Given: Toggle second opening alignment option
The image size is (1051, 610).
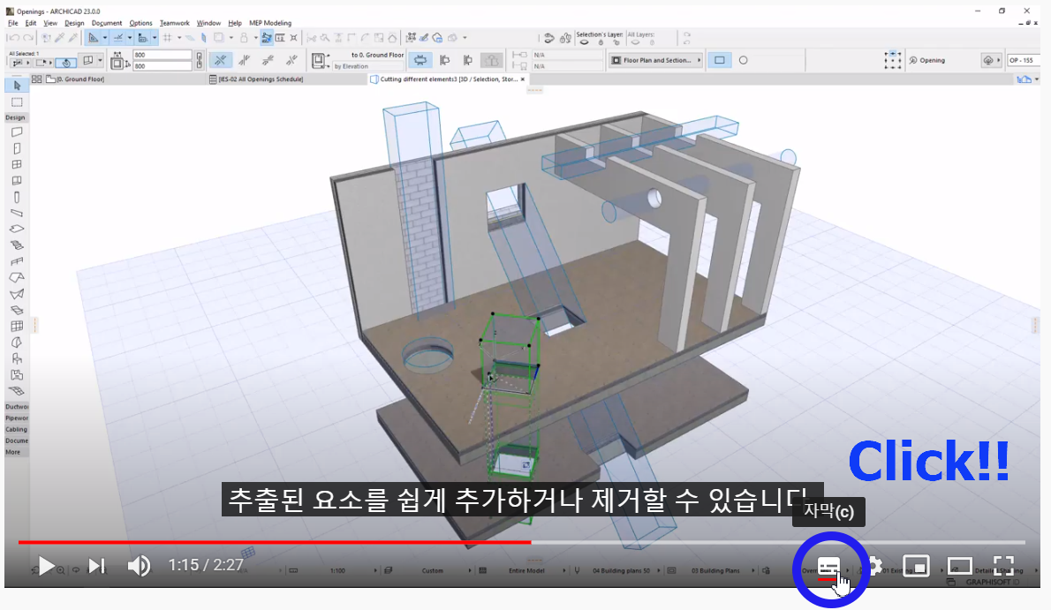Looking at the screenshot, I should point(244,60).
